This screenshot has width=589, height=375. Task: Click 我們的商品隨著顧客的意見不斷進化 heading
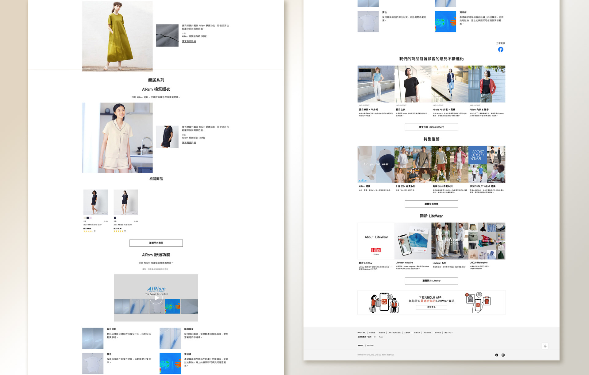[431, 59]
